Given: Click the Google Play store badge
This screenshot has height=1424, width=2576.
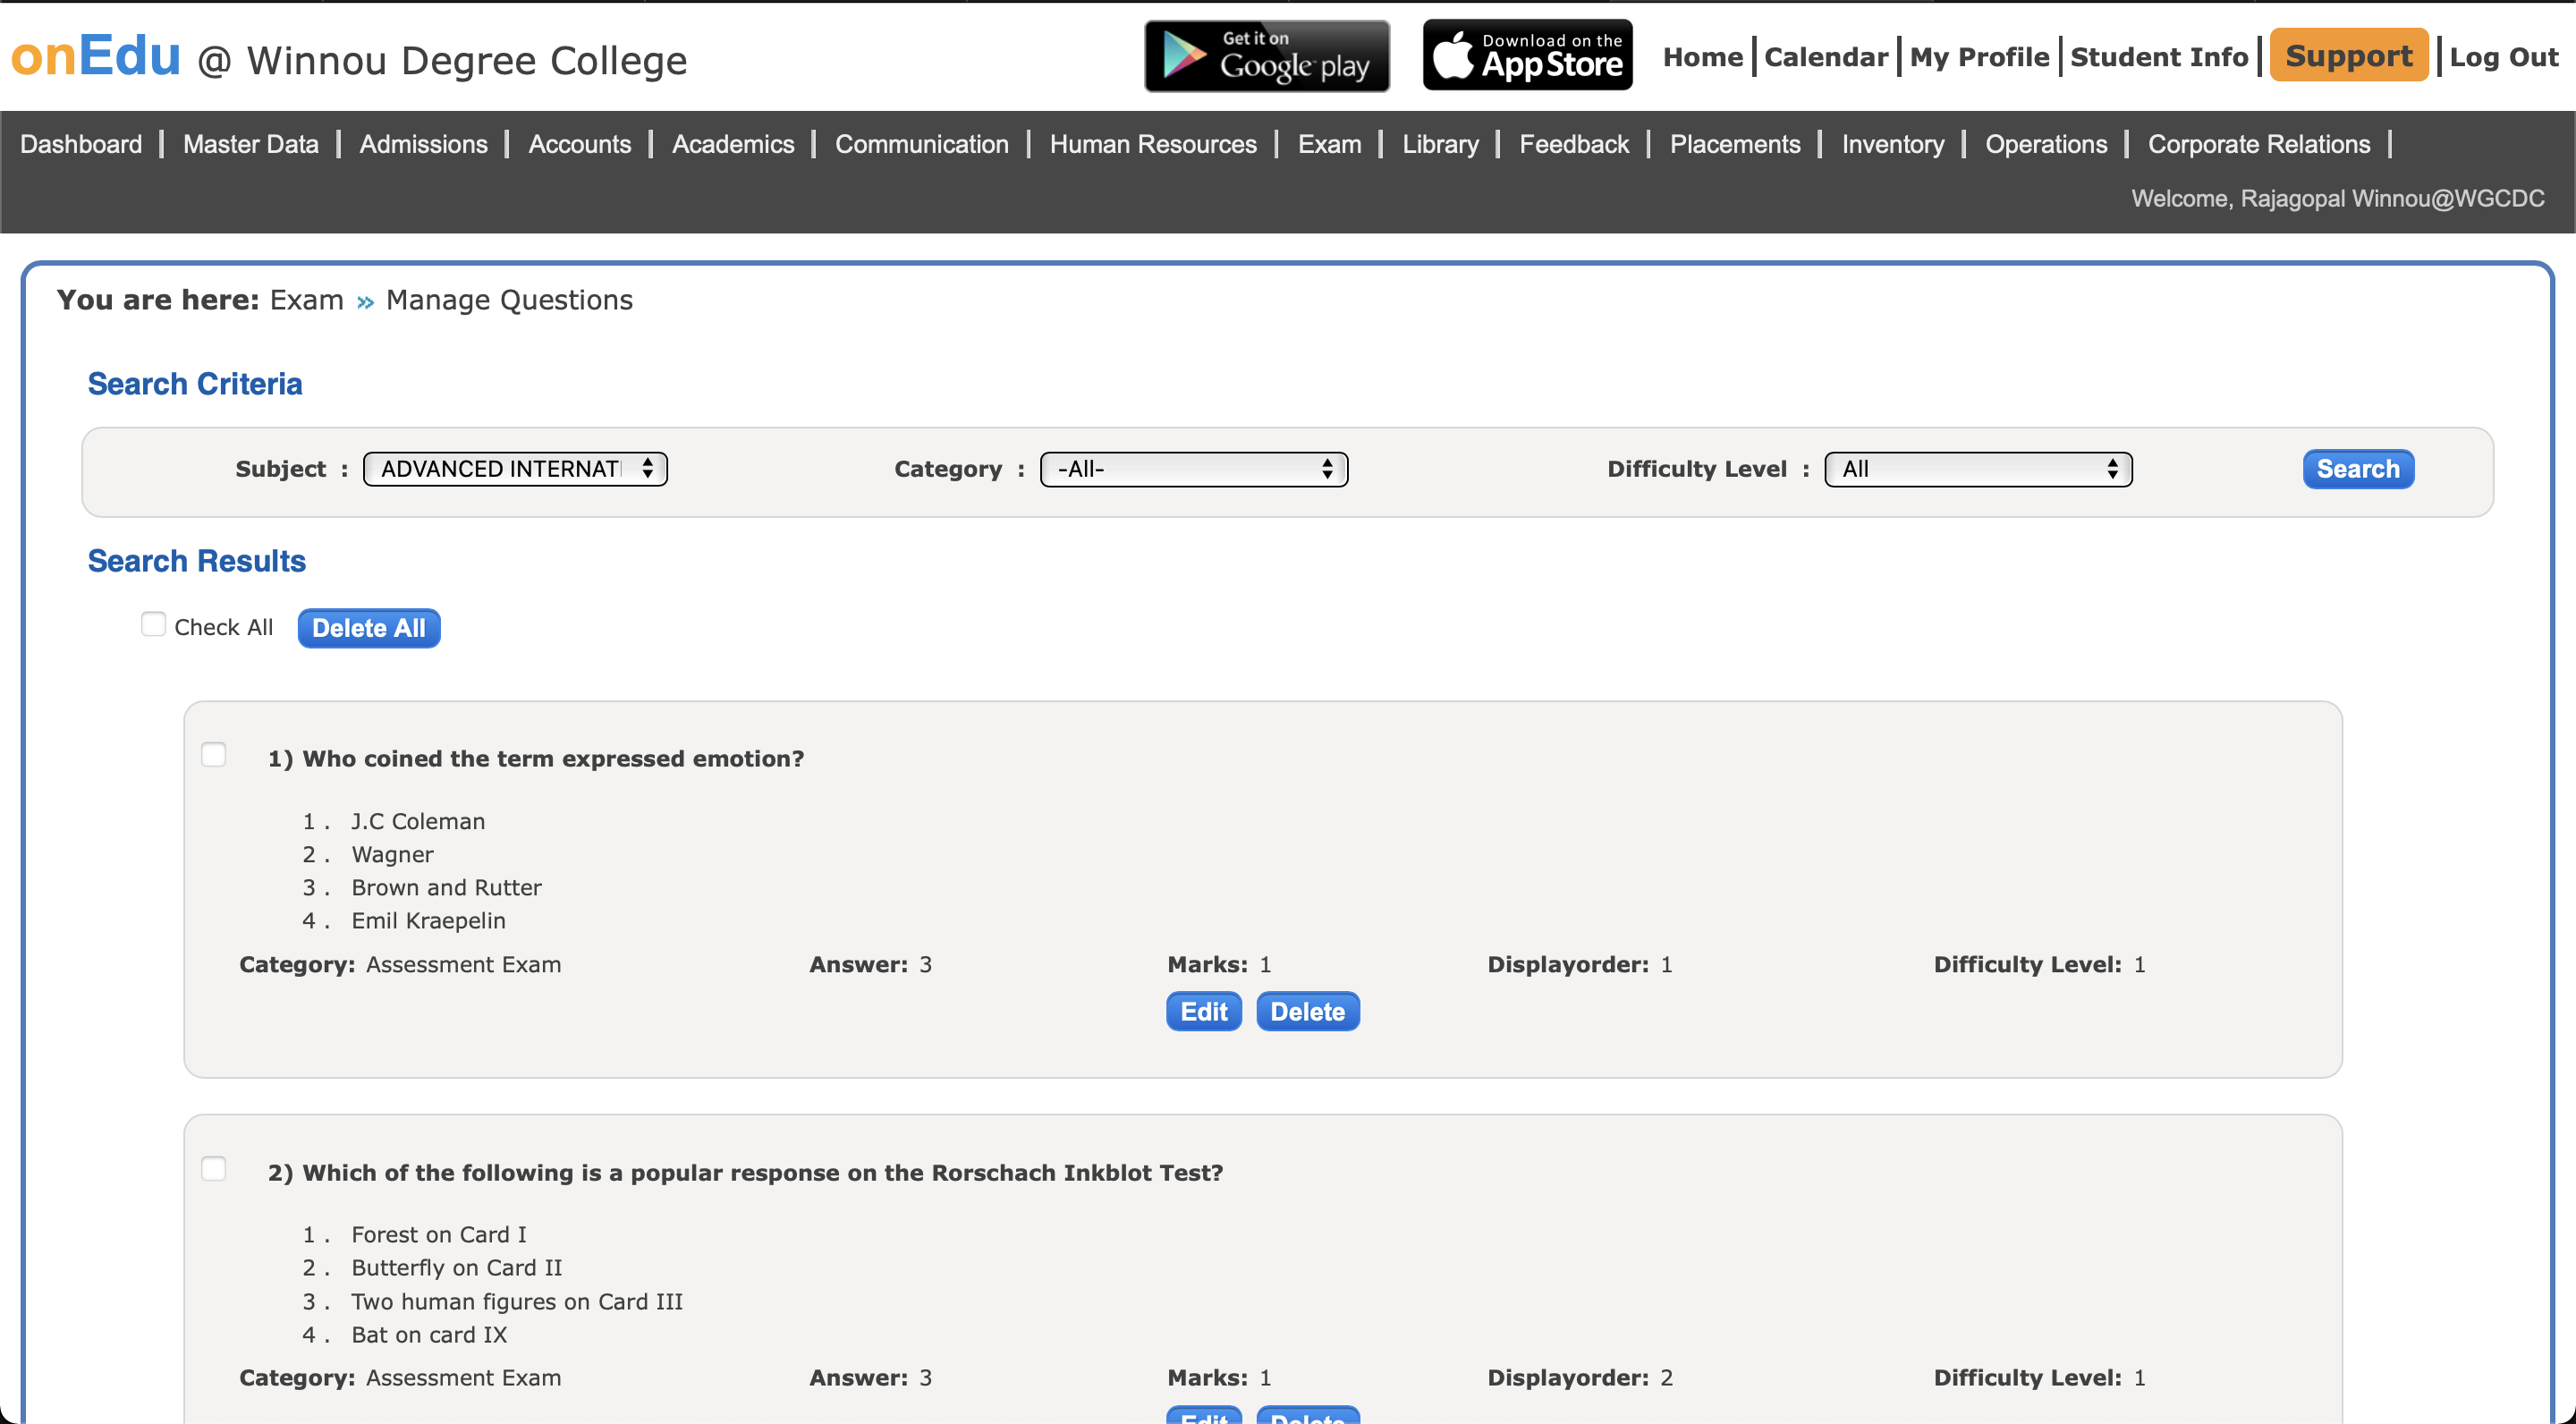Looking at the screenshot, I should tap(1266, 56).
